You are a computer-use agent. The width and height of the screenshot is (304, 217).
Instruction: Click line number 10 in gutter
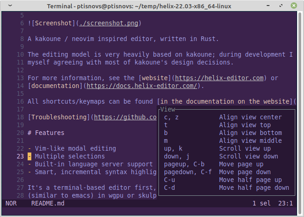point(20,54)
